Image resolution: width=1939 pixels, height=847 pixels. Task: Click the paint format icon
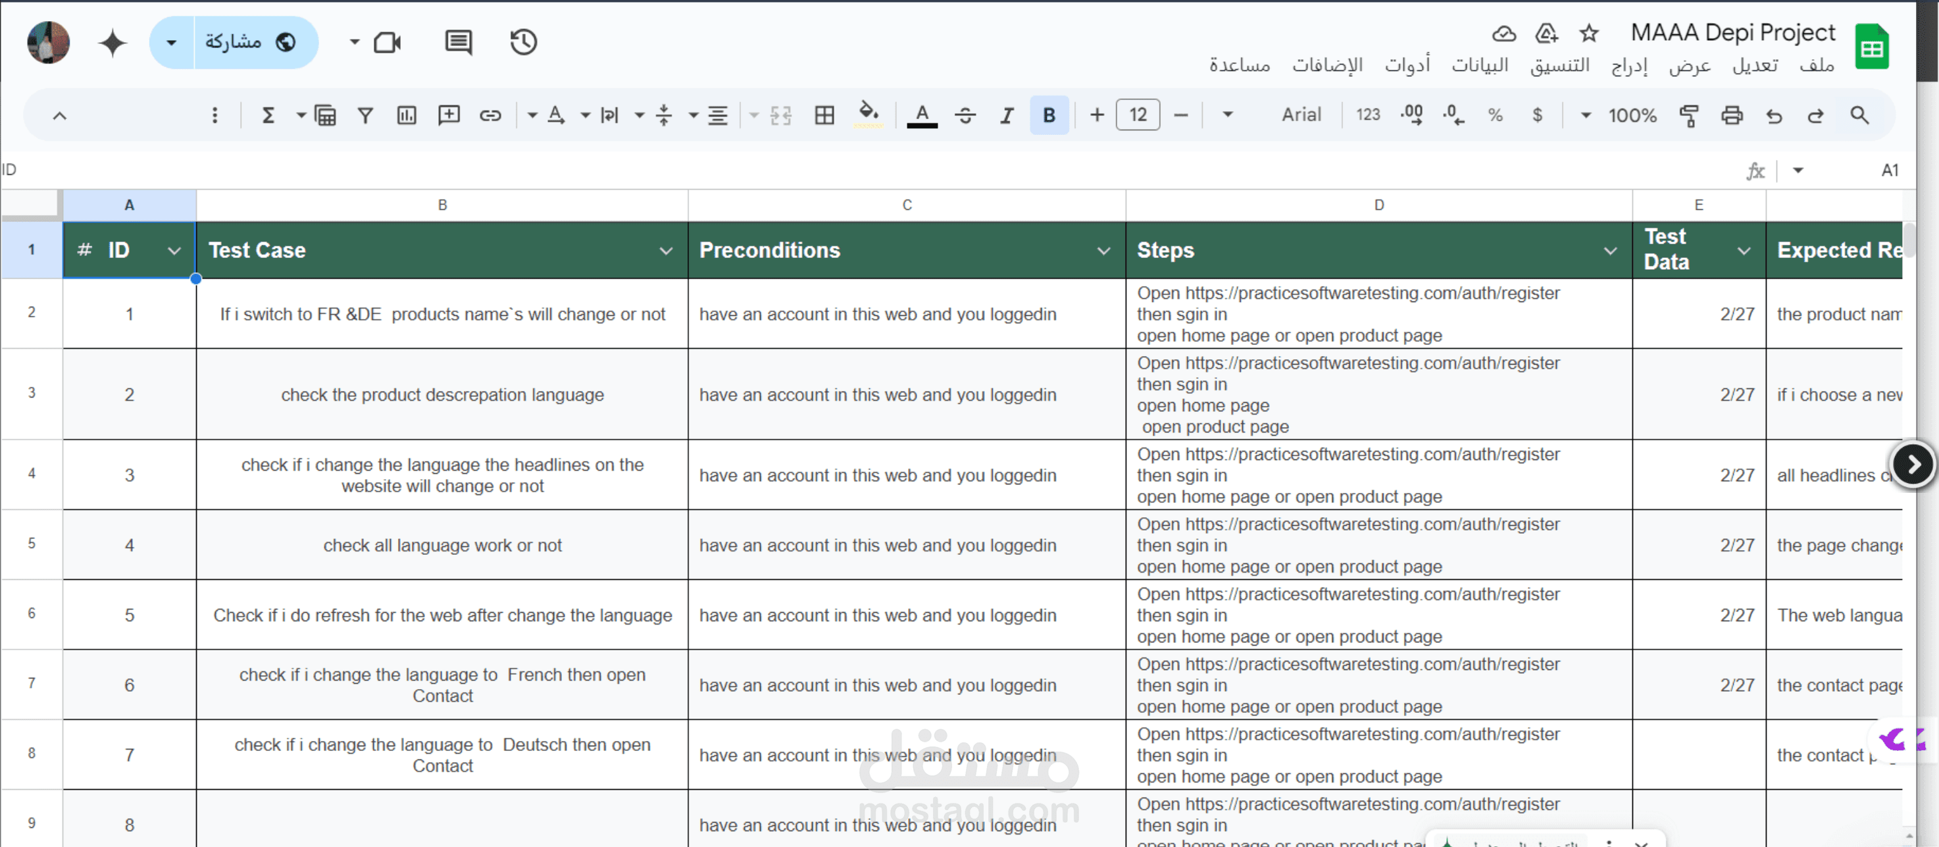[x=1688, y=115]
